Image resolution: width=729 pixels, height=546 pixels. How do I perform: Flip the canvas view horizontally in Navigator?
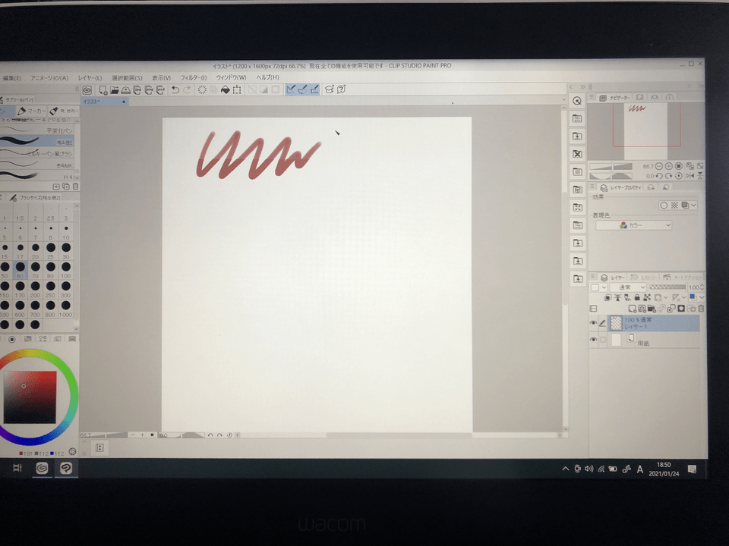(690, 175)
